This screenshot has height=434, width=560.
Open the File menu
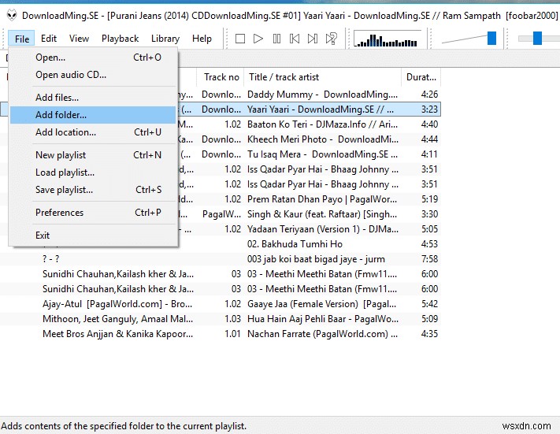pos(22,39)
